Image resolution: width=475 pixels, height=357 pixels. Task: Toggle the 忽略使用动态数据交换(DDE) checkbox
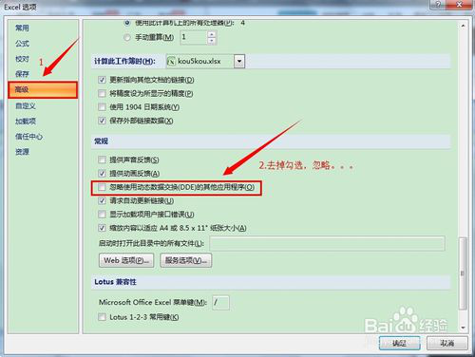(102, 187)
